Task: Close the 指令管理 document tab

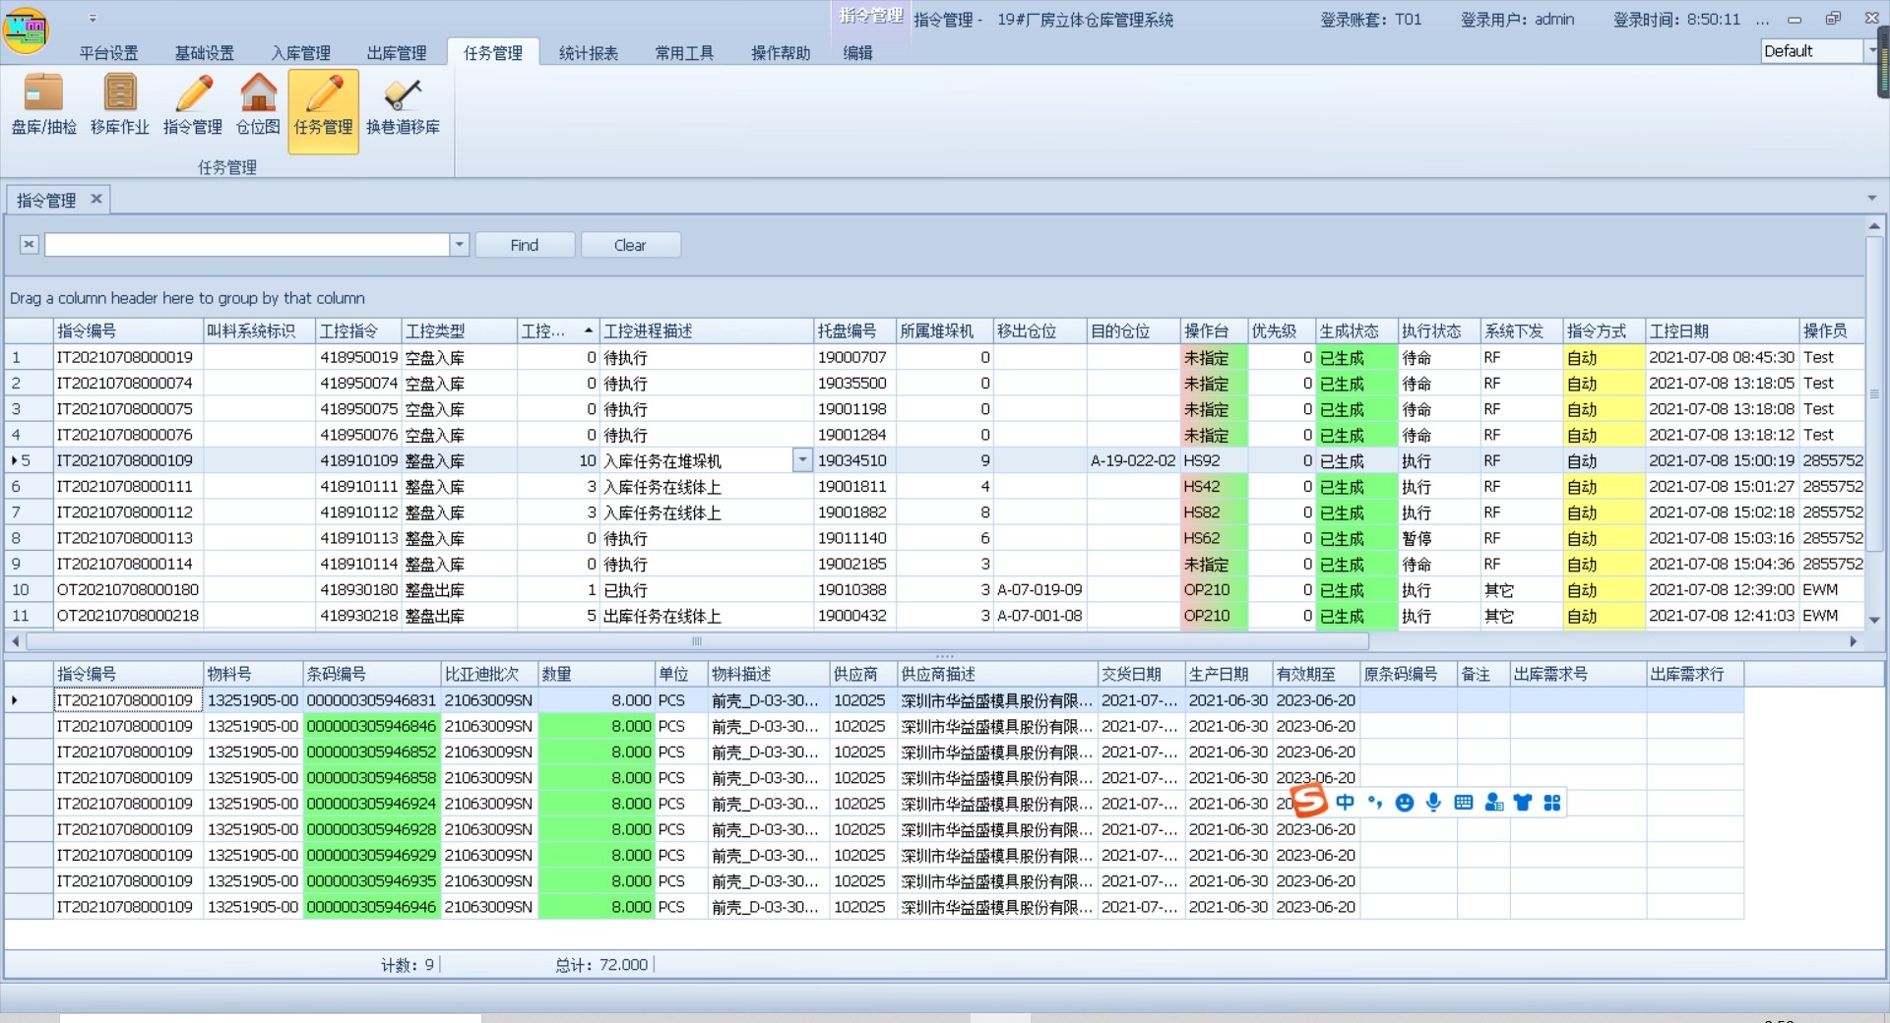Action: tap(96, 199)
